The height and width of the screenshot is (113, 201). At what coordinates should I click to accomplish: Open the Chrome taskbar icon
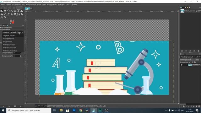pyautogui.click(x=80, y=110)
